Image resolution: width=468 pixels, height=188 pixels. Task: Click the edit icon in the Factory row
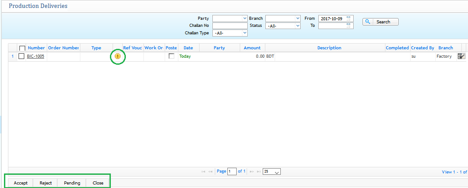(461, 56)
